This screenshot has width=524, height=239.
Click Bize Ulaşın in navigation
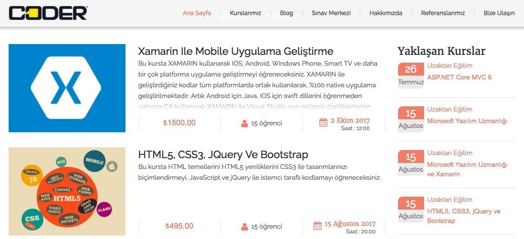coord(499,13)
